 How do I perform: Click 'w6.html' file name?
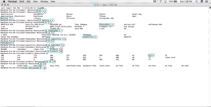(x=185, y=66)
